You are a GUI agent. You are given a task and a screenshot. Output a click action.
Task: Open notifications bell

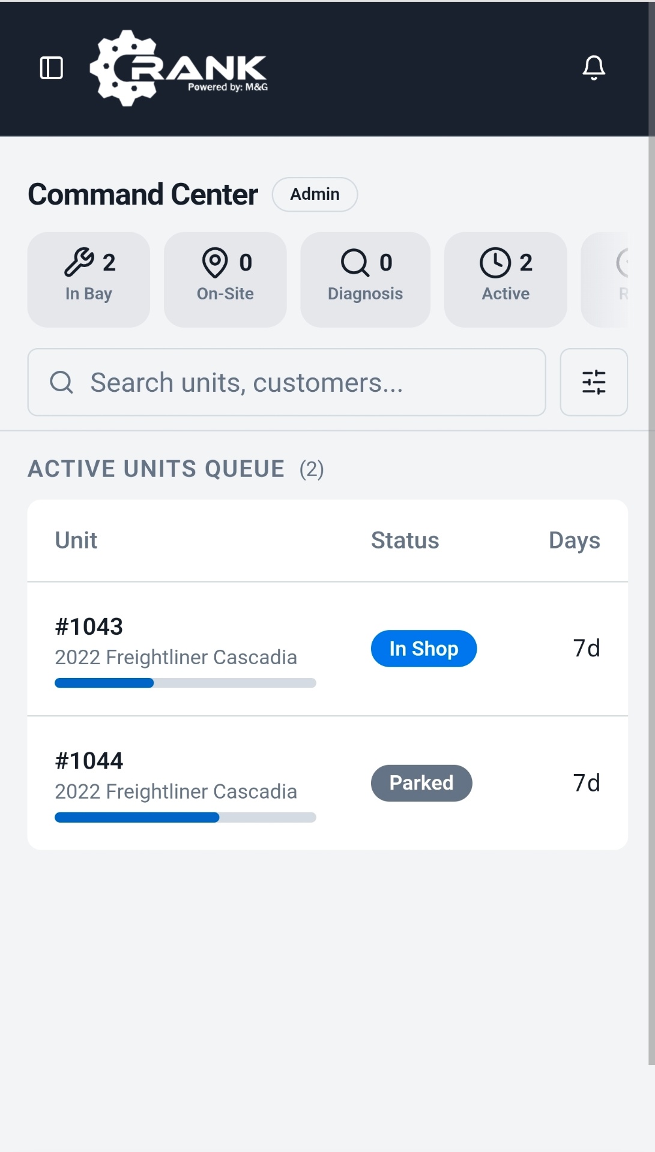tap(593, 68)
